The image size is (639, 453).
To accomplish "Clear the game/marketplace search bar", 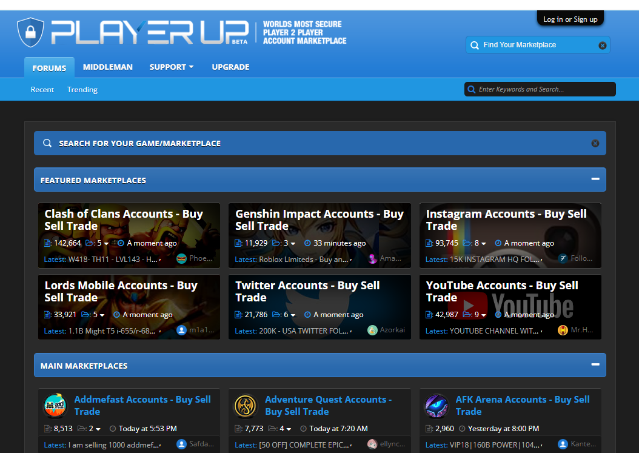I will pos(595,143).
